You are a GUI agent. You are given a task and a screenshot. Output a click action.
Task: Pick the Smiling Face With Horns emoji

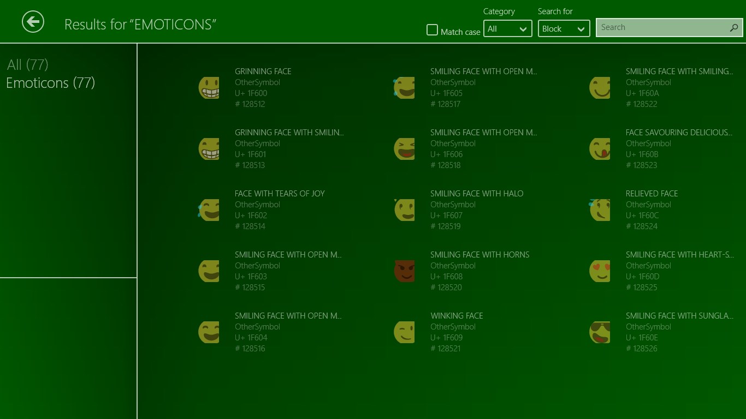pos(405,271)
